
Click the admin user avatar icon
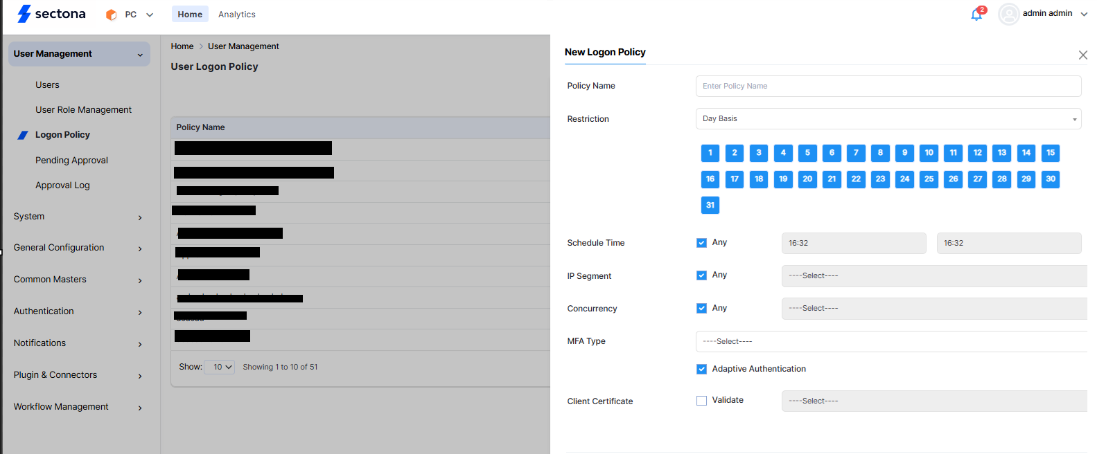click(1008, 14)
